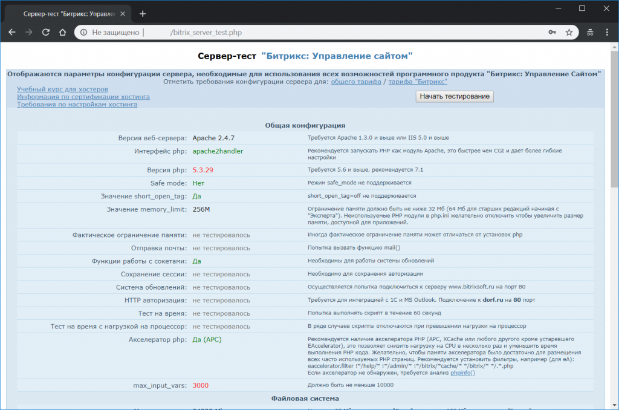The height and width of the screenshot is (410, 619).
Task: Click the Фактическое ограничение памяти label
Action: [129, 235]
